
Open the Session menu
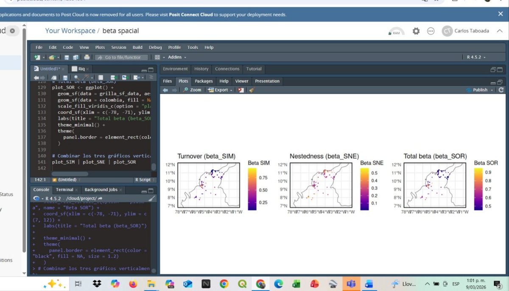point(119,47)
